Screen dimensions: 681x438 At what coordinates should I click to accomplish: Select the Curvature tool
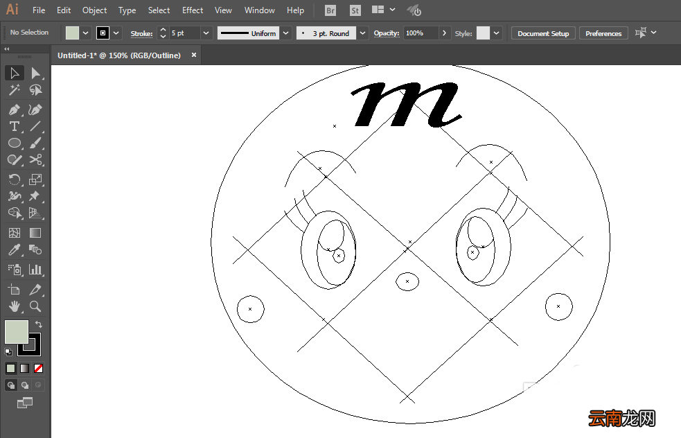click(35, 109)
